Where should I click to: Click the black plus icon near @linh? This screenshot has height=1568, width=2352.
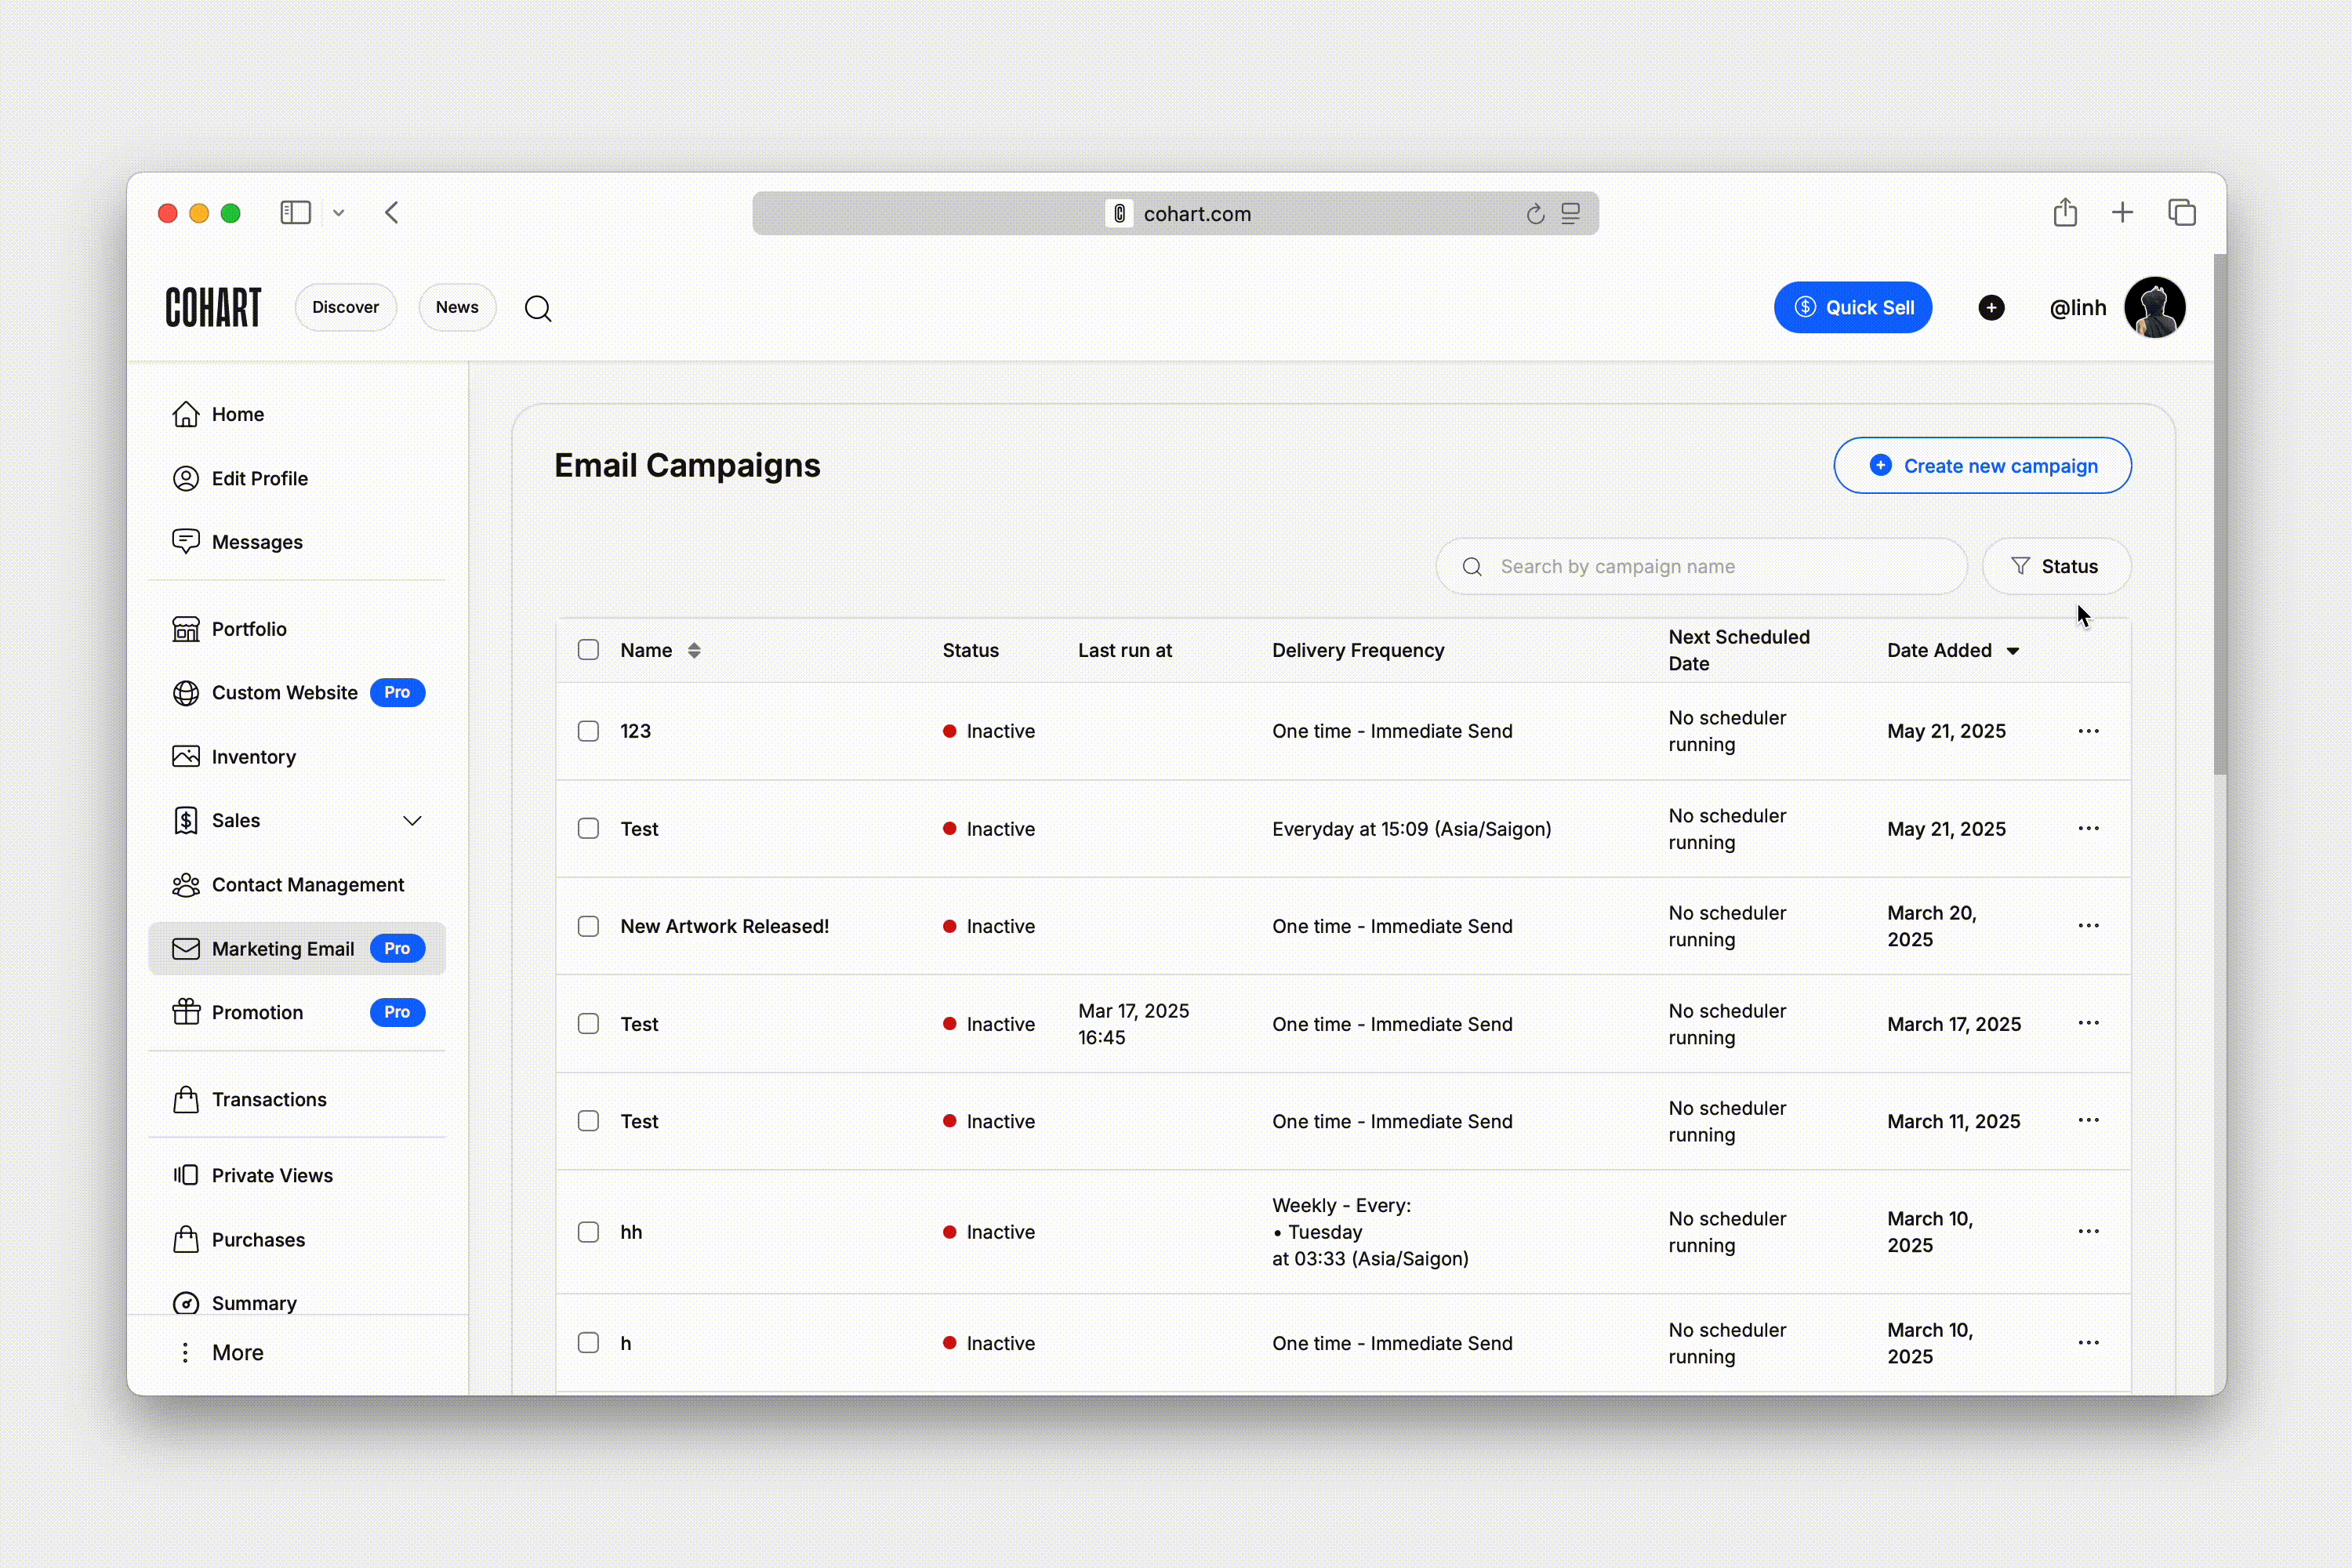[1991, 308]
